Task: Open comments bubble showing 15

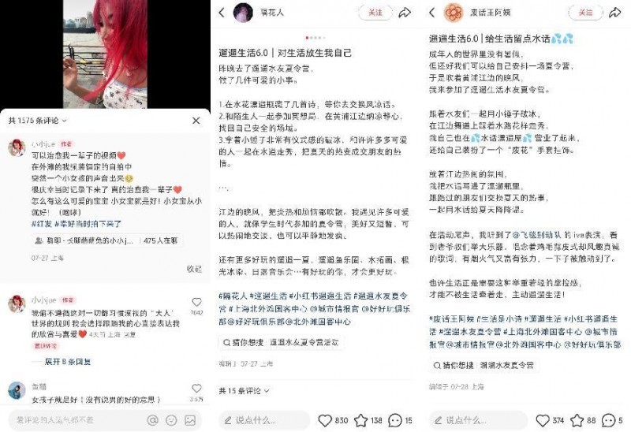Action: point(395,420)
